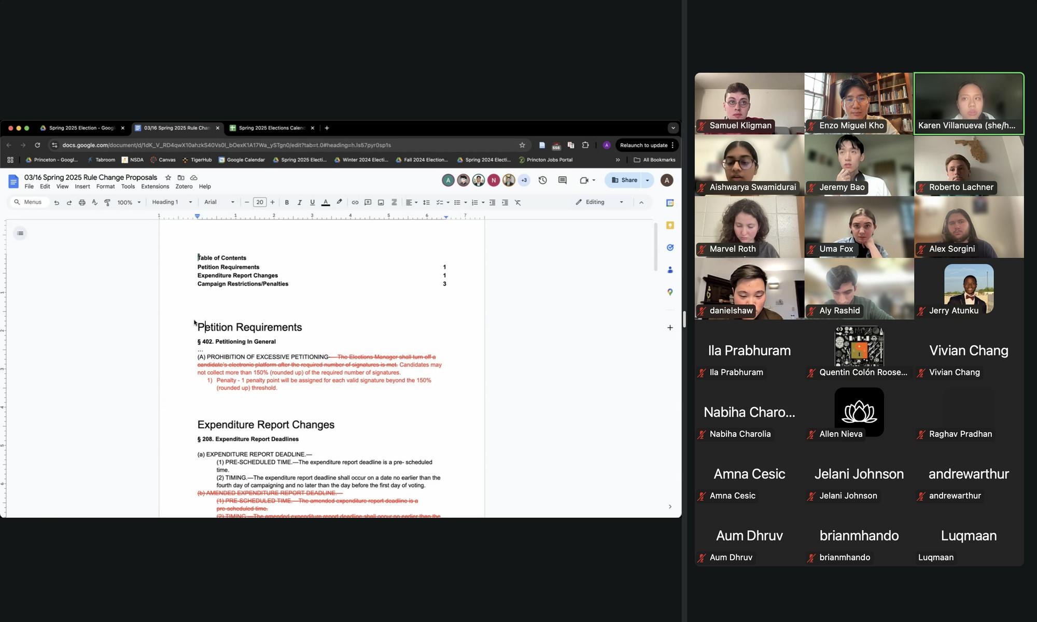Pick a text color from the swatch
Image resolution: width=1037 pixels, height=622 pixels.
point(325,202)
